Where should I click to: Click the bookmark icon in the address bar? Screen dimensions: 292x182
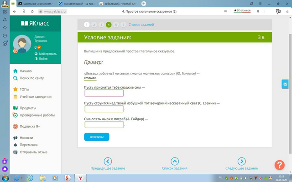pos(258,11)
